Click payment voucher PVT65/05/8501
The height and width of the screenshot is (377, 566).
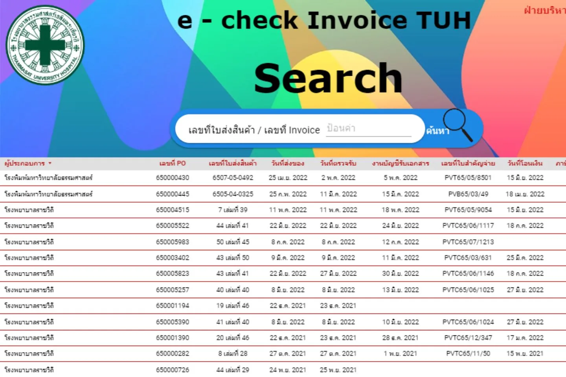pyautogui.click(x=468, y=178)
